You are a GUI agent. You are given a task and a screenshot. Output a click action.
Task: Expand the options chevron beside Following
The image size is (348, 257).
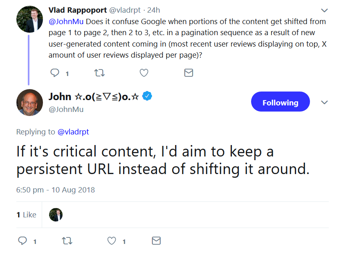click(x=324, y=103)
